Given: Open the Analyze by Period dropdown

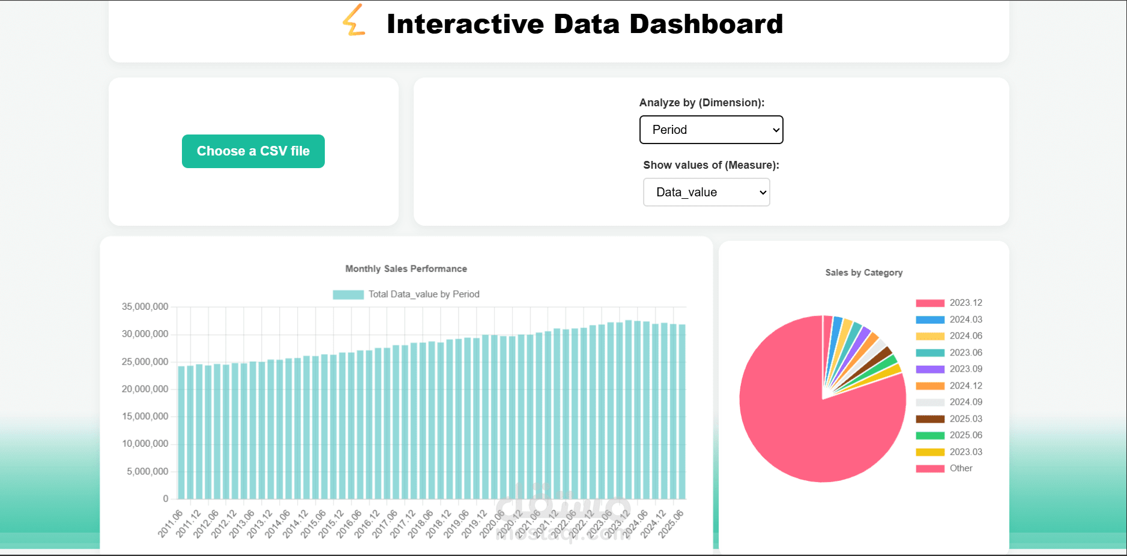Looking at the screenshot, I should point(711,130).
